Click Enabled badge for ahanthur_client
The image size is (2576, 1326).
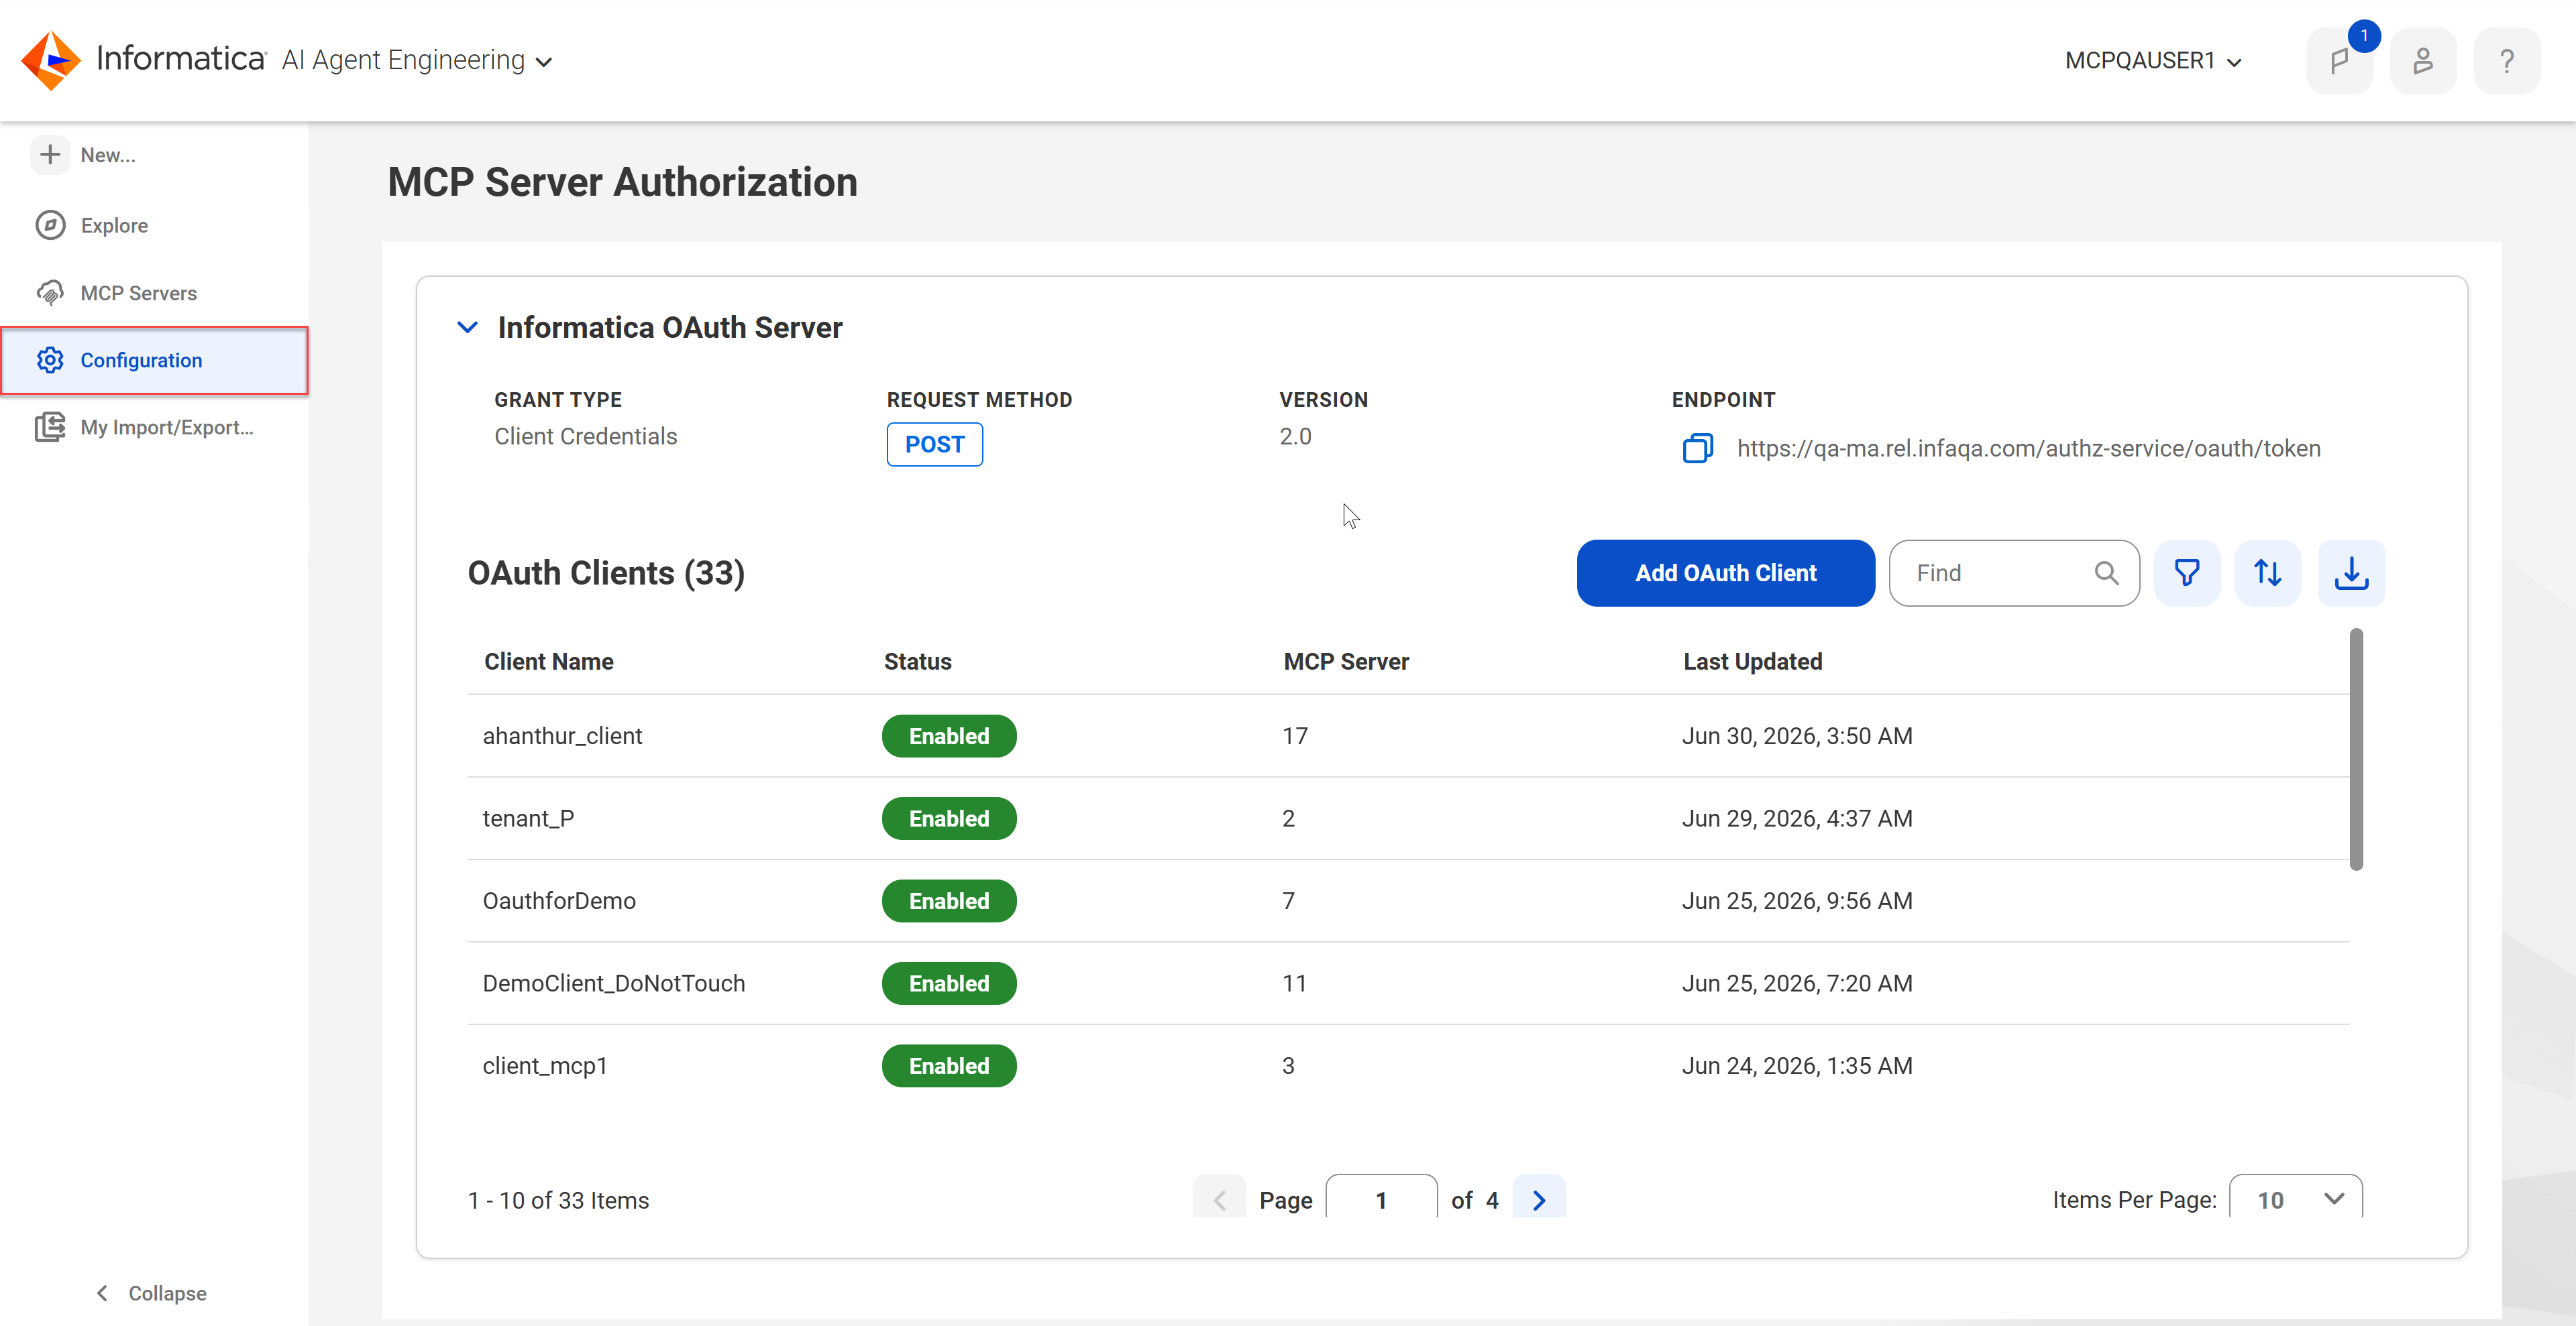(x=949, y=737)
